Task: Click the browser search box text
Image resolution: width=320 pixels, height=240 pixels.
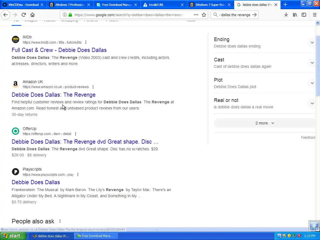Action: (235, 15)
